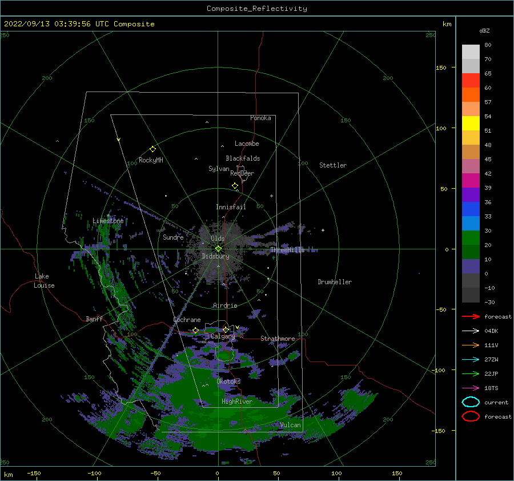Click the Sylvan label on the map
Screen dimensions: 514x481
[x=219, y=169]
